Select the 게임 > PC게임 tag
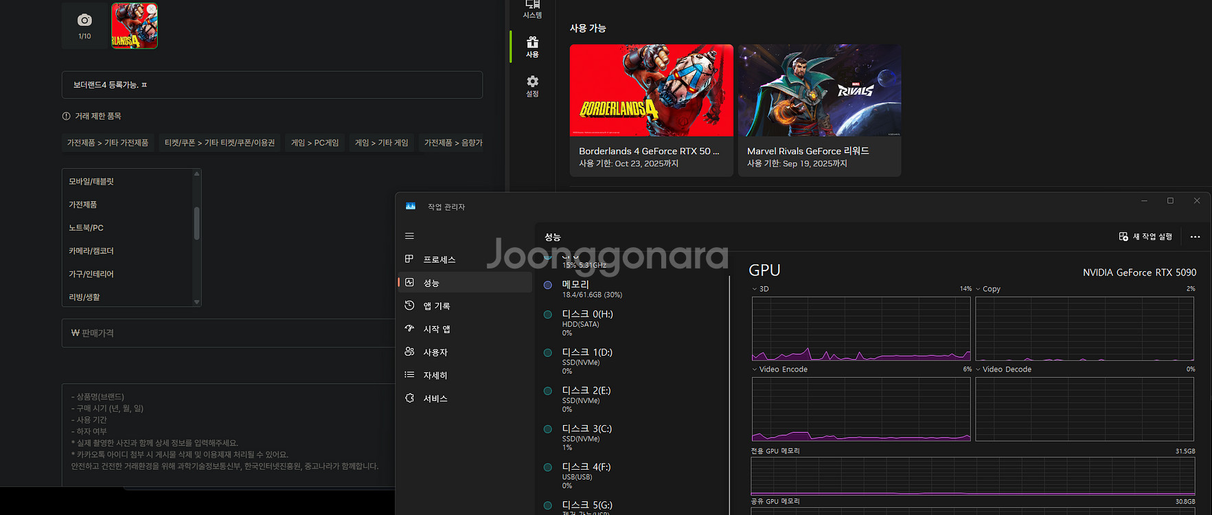Viewport: 1212px width, 515px height. (x=315, y=143)
